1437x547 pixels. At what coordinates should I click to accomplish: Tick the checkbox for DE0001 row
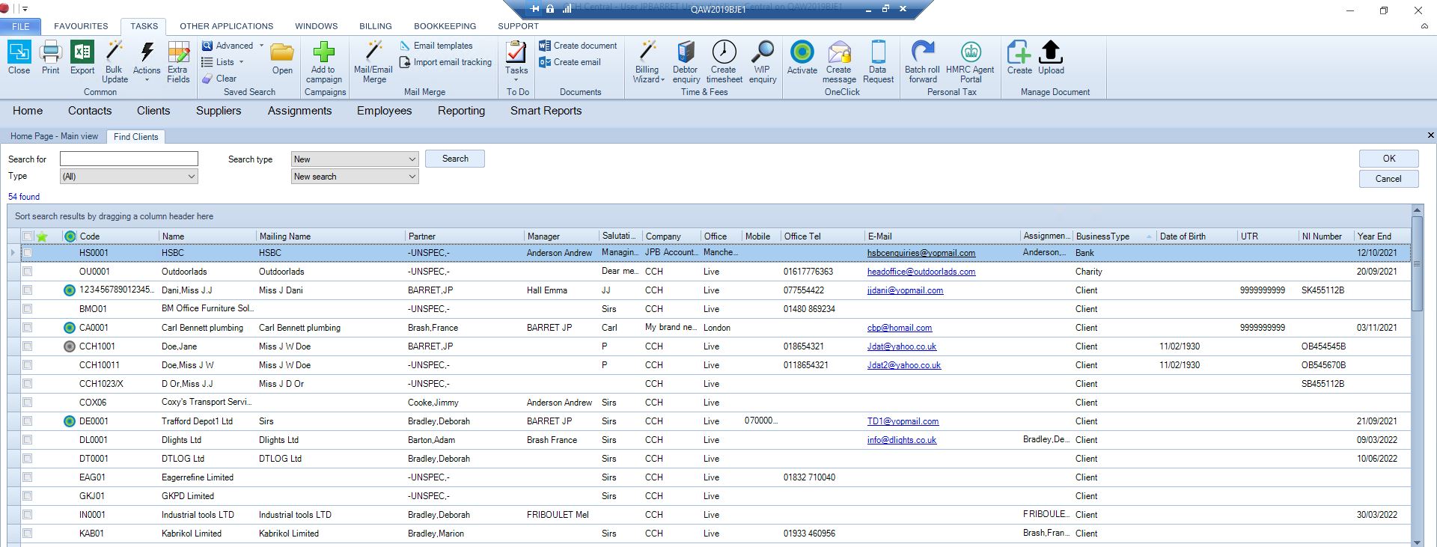pos(28,421)
